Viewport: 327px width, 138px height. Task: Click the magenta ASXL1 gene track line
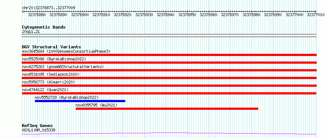click(169, 134)
